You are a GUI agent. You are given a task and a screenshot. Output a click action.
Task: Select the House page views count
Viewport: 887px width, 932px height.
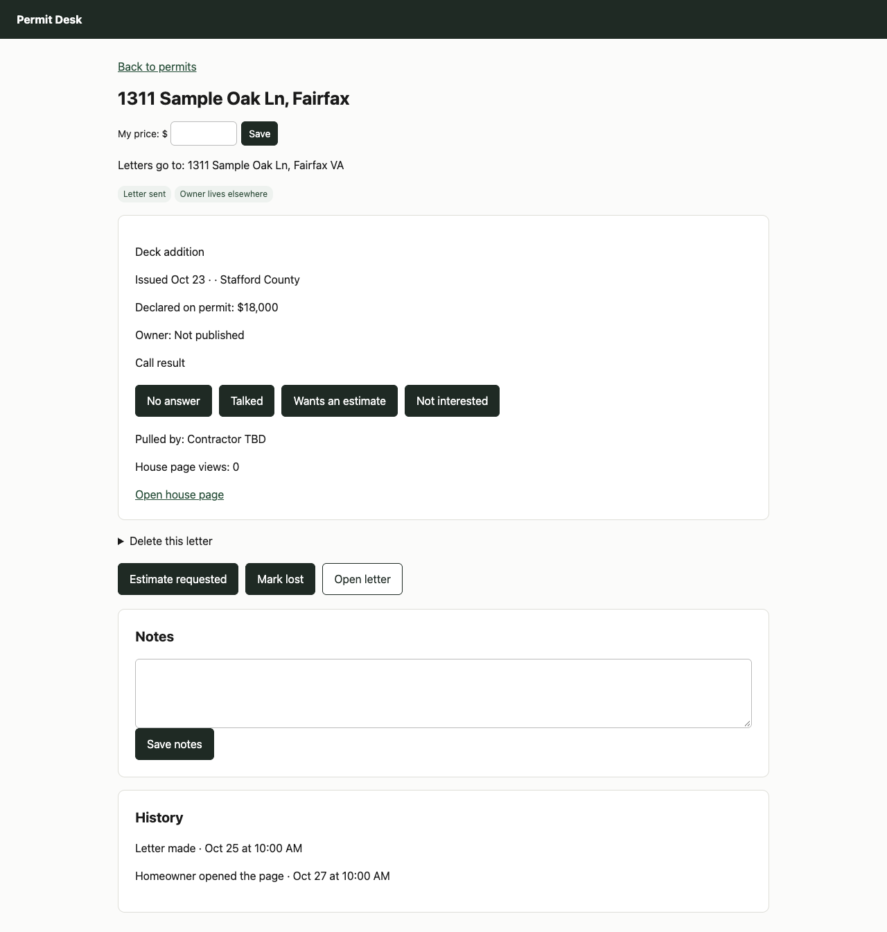[187, 467]
